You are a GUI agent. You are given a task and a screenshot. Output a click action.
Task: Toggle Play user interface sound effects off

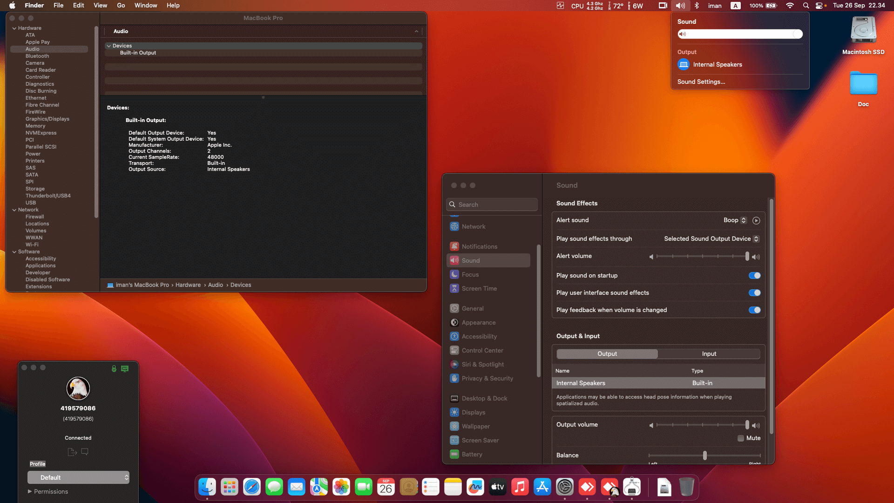point(754,292)
